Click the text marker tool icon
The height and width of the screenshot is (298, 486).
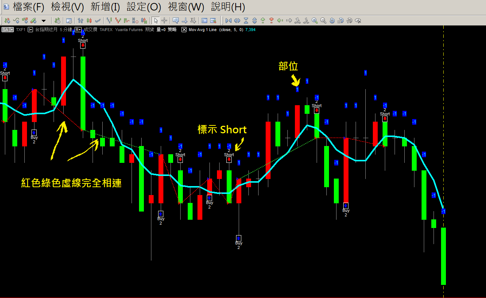click(193, 21)
